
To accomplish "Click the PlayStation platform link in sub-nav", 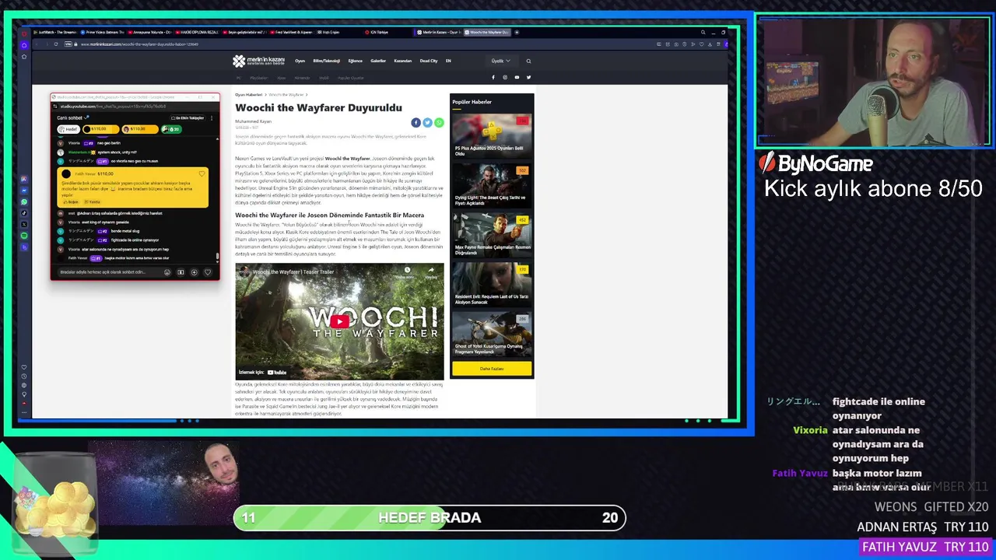I will point(258,78).
